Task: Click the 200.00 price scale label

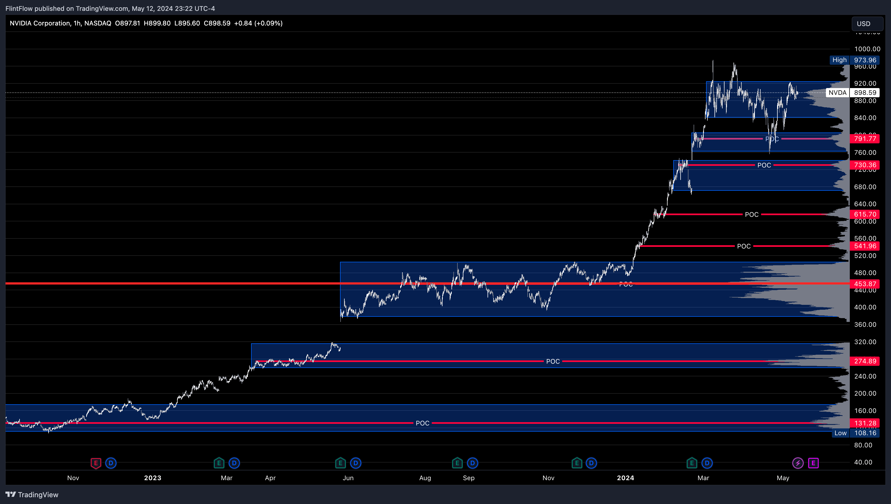Action: [x=865, y=393]
